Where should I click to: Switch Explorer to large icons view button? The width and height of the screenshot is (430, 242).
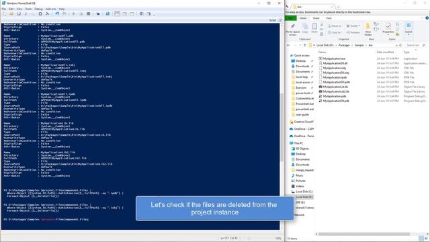pos(426,239)
